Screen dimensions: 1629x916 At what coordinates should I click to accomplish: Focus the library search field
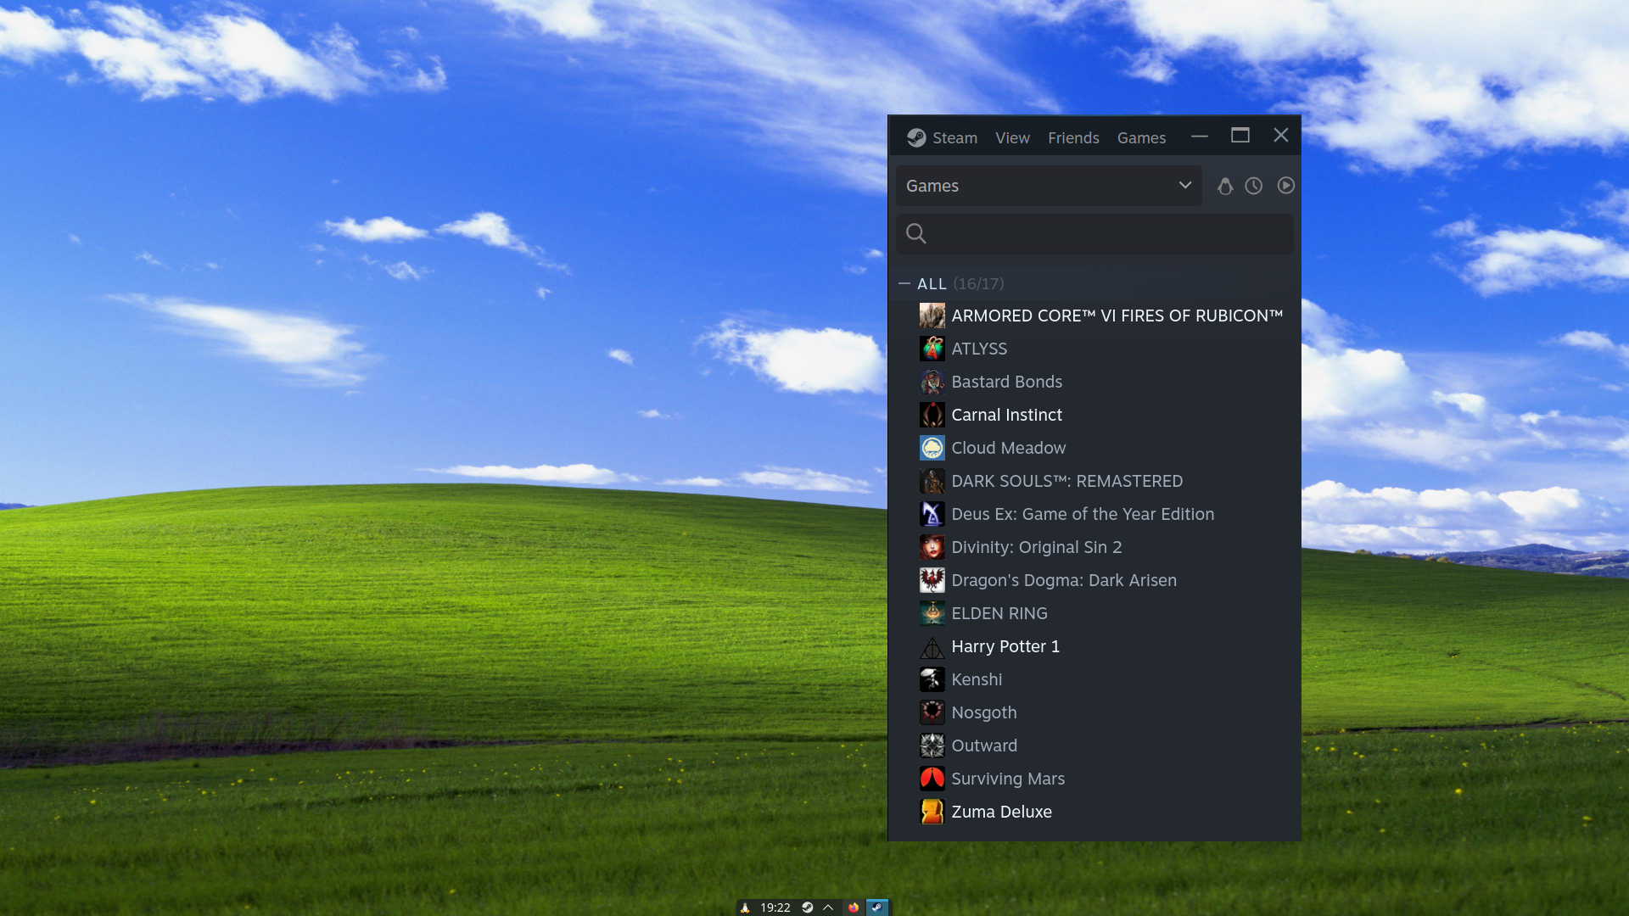1094,233
